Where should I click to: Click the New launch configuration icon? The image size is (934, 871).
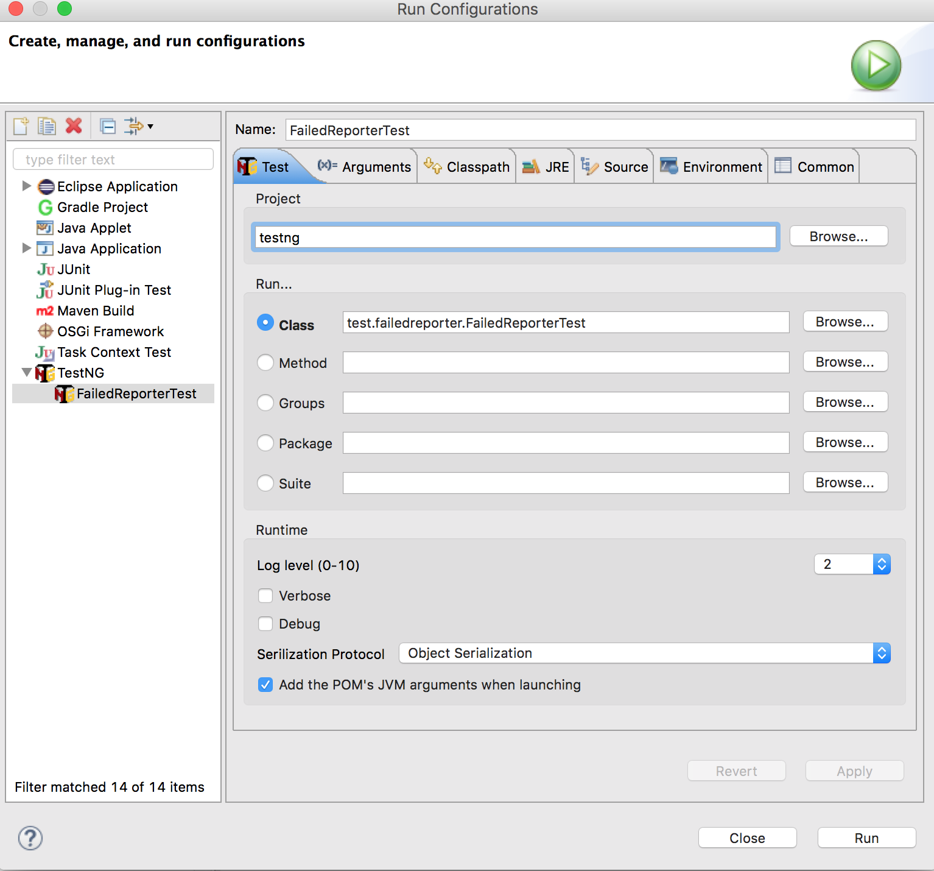(21, 126)
